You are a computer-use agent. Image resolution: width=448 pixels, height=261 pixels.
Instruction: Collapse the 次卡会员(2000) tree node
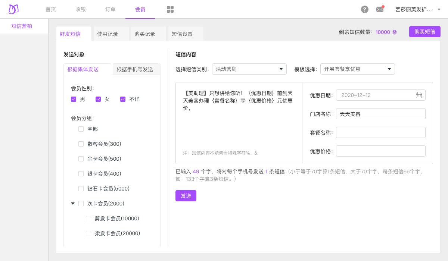coord(73,204)
